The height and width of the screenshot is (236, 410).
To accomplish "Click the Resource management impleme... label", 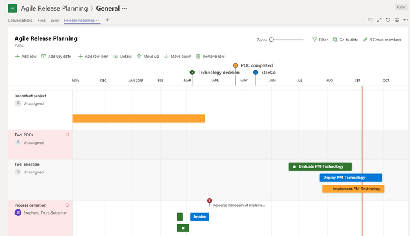I will pyautogui.click(x=239, y=205).
